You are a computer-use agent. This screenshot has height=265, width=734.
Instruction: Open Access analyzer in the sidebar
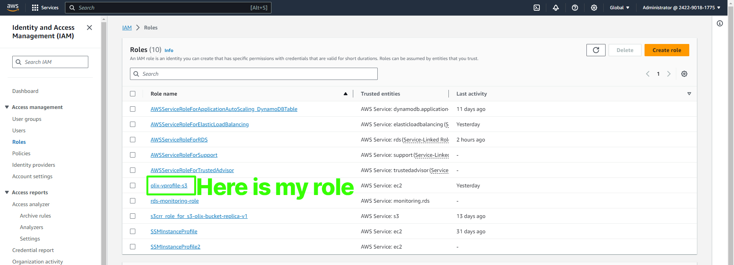[x=31, y=204]
